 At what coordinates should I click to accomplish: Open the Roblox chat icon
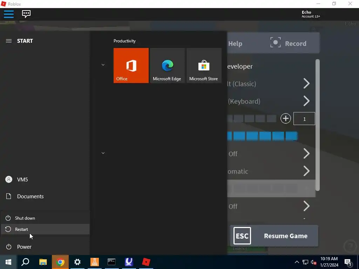click(26, 14)
